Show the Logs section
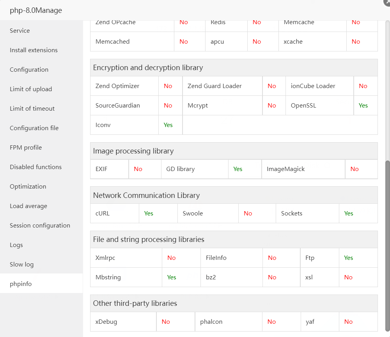This screenshot has height=337, width=390. (x=16, y=245)
